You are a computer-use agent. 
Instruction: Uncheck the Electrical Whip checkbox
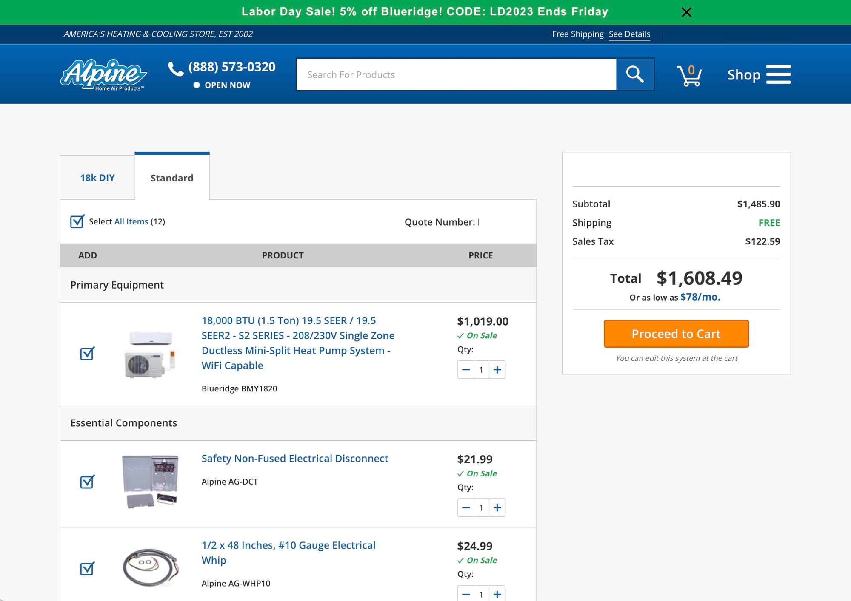(x=87, y=568)
